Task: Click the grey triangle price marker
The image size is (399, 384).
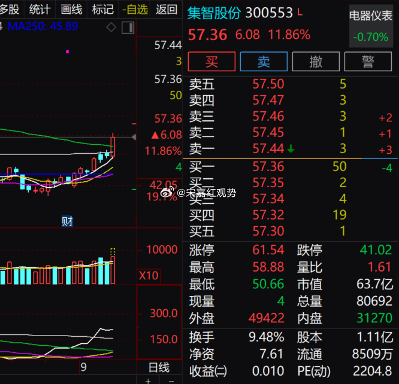Action: 134,137
